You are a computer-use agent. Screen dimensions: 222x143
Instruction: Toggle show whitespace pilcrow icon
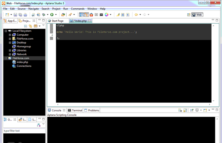pos(128,14)
